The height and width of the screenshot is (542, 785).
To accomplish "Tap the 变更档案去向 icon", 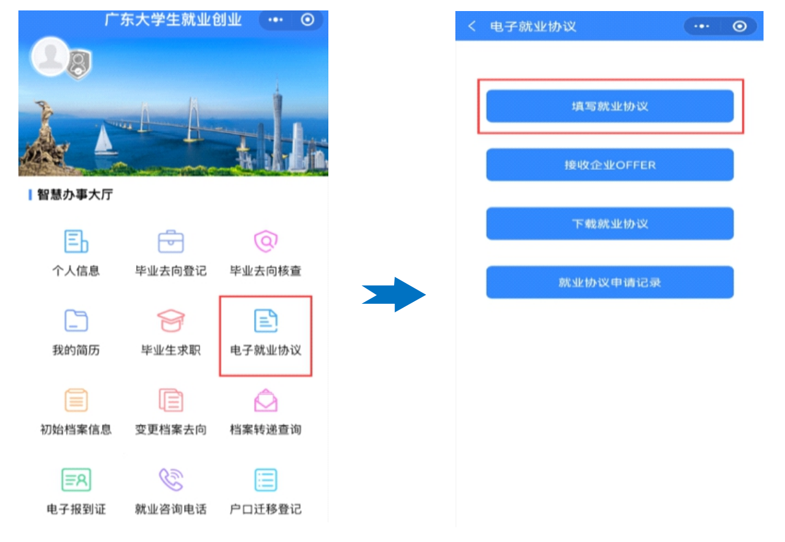I will click(171, 401).
